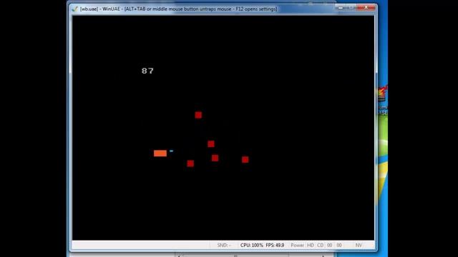The width and height of the screenshot is (458, 257).
Task: Click the highest red square enemy
Action: pyautogui.click(x=198, y=115)
